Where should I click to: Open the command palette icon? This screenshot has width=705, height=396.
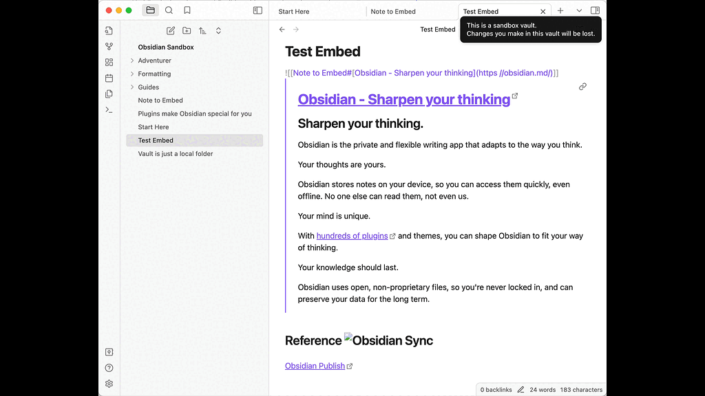click(x=109, y=109)
